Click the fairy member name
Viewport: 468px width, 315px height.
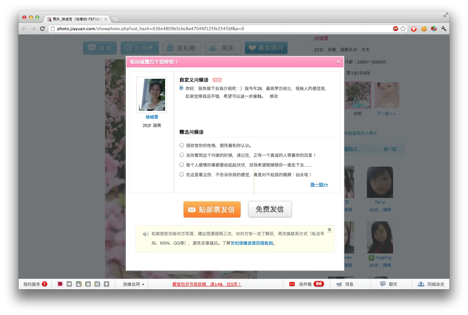380,202
